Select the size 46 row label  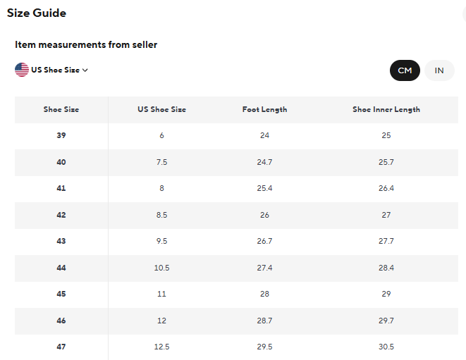(x=61, y=321)
